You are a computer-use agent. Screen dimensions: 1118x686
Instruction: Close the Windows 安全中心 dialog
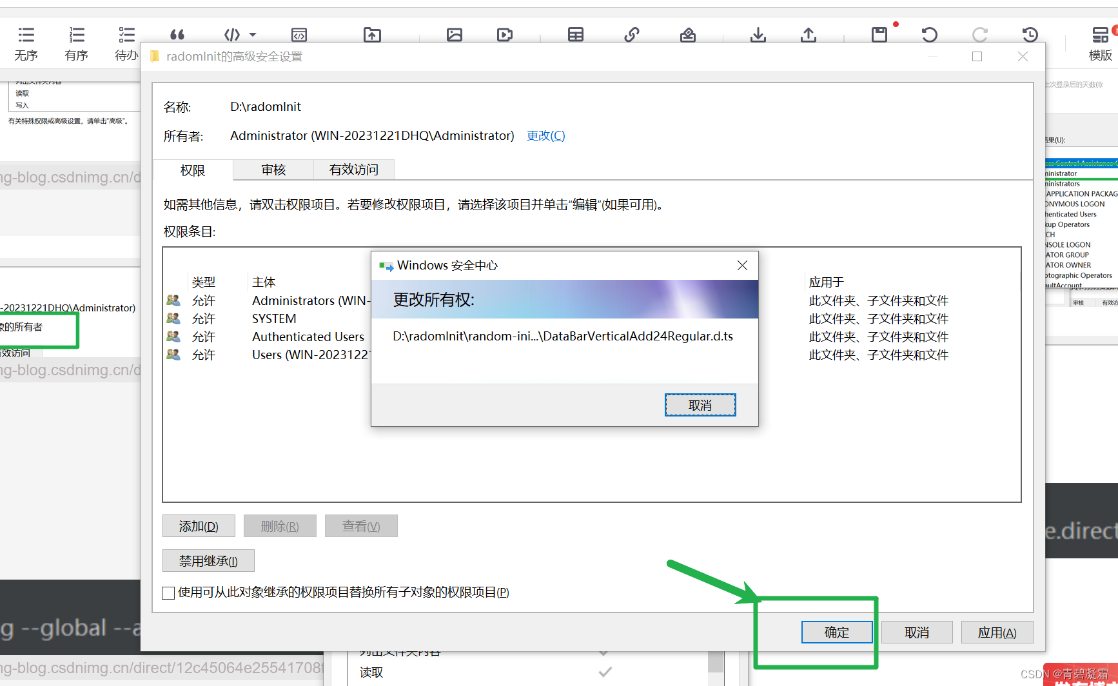(x=742, y=266)
